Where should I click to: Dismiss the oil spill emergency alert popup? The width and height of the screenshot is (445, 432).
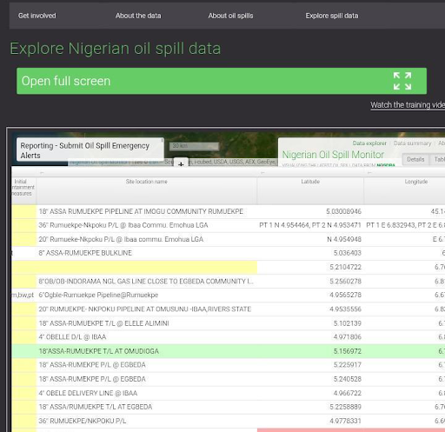[x=163, y=140]
